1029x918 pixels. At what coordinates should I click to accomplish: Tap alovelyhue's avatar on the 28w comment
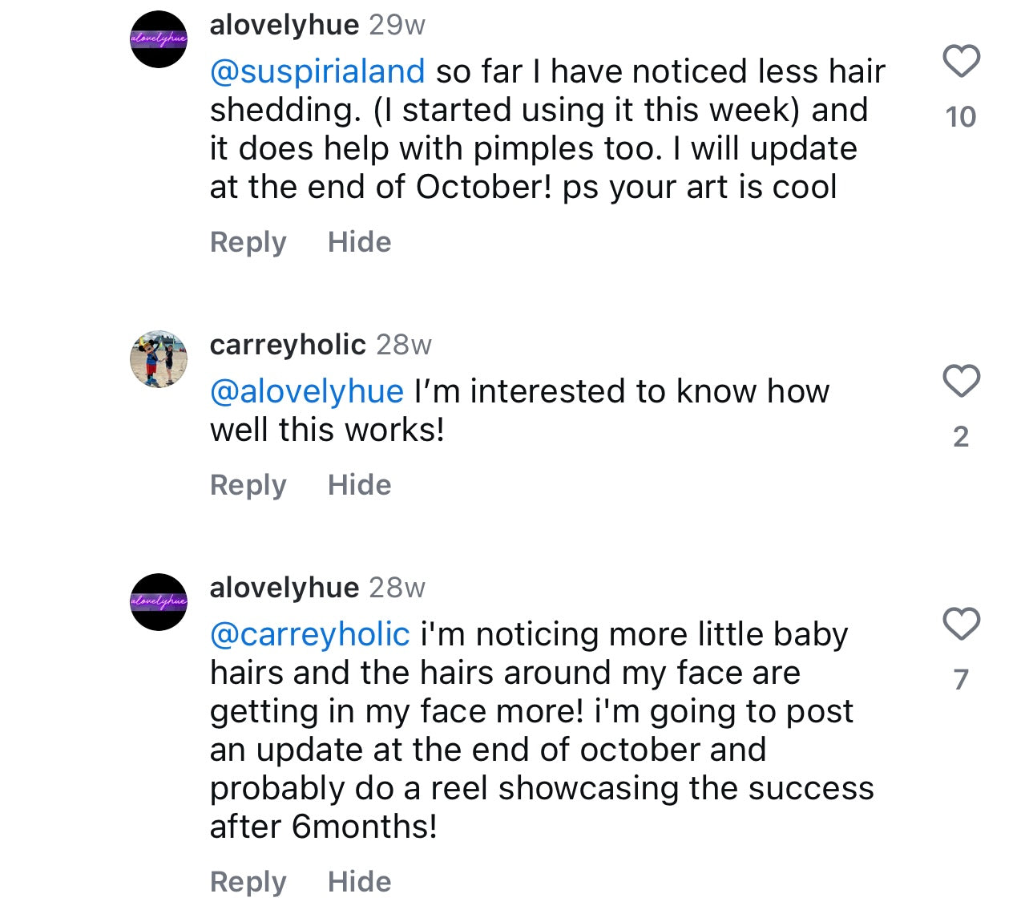[x=159, y=602]
